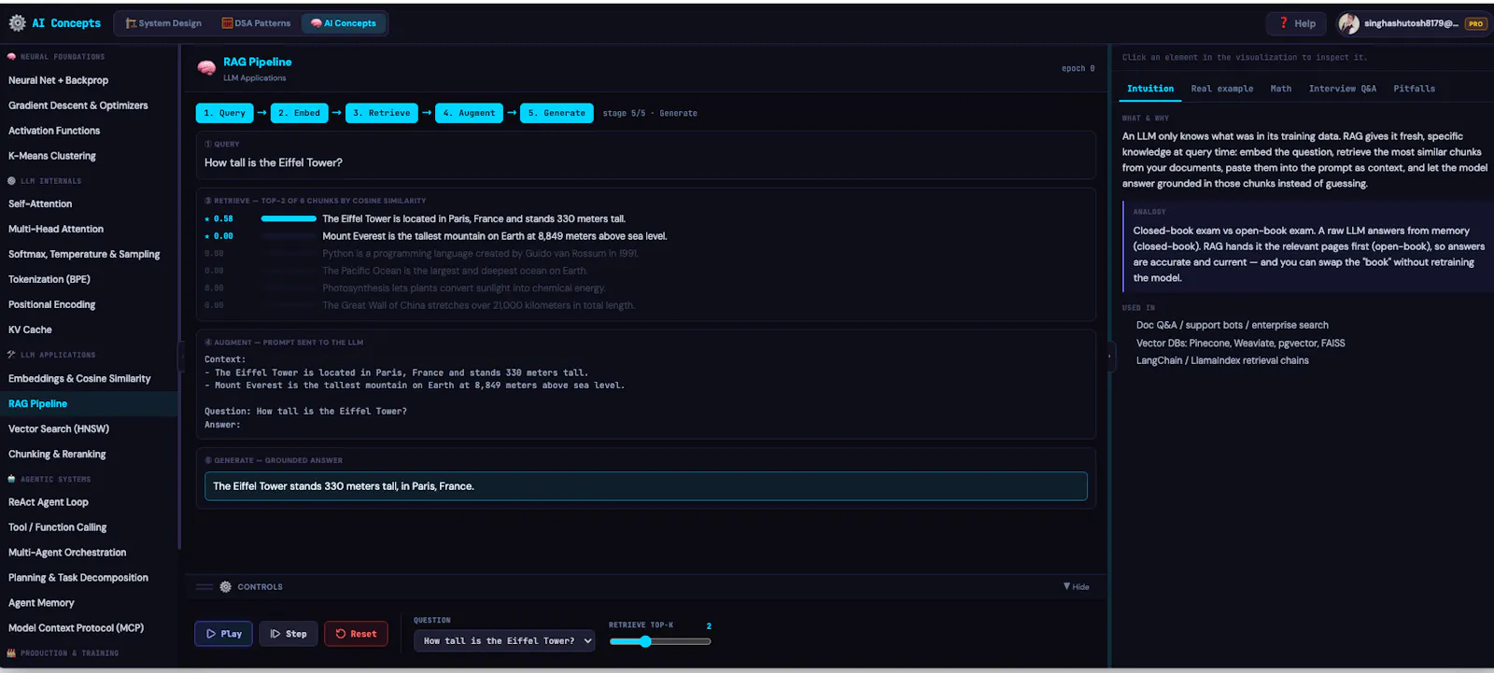
Task: Play the RAG pipeline animation
Action: (223, 634)
